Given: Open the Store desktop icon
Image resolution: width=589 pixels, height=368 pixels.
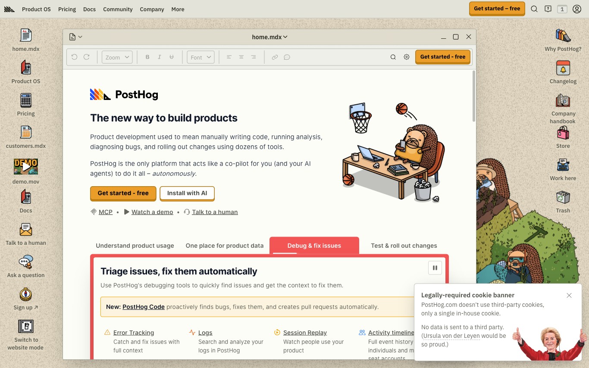Looking at the screenshot, I should point(563,132).
